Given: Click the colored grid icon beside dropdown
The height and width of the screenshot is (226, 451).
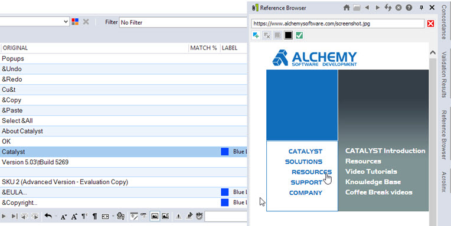Looking at the screenshot, I should pyautogui.click(x=75, y=22).
